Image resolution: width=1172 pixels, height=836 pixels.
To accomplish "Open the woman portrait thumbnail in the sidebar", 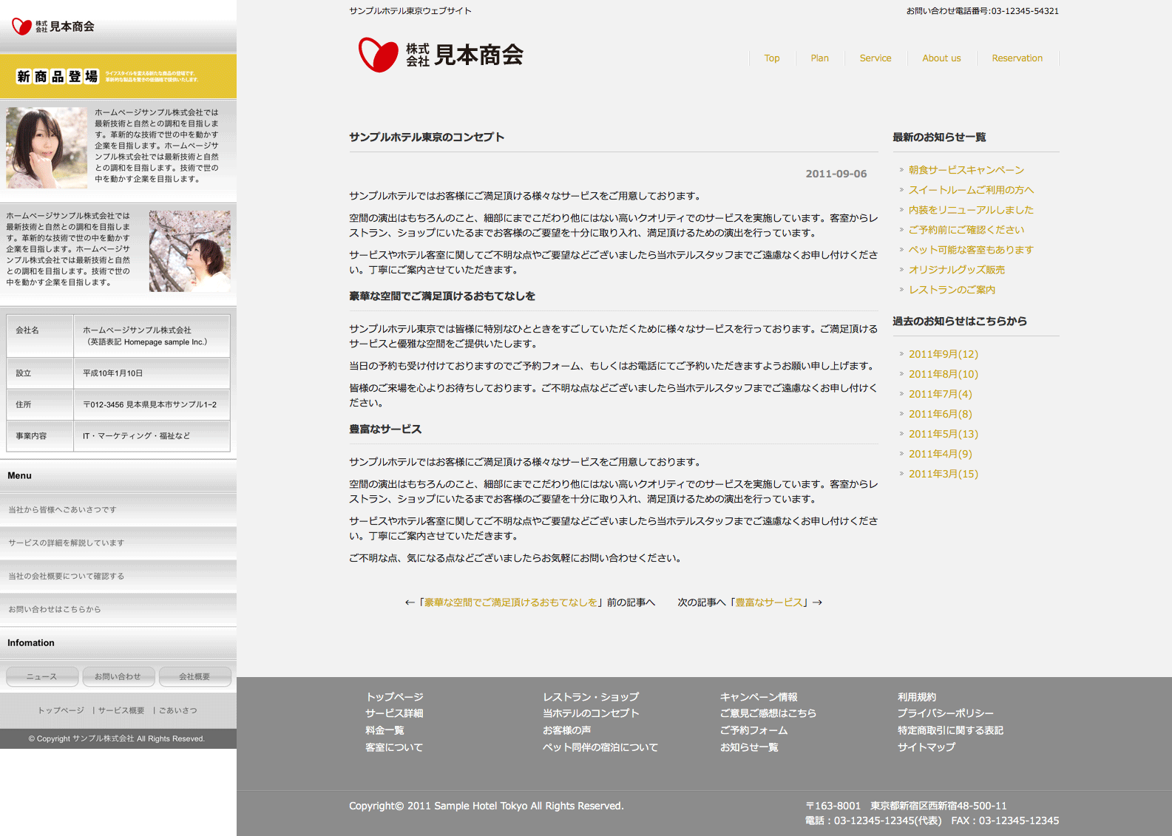I will click(x=47, y=148).
